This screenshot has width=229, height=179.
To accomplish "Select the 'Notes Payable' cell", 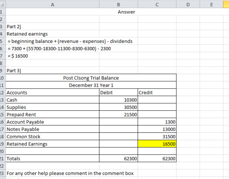I will tap(52, 129).
